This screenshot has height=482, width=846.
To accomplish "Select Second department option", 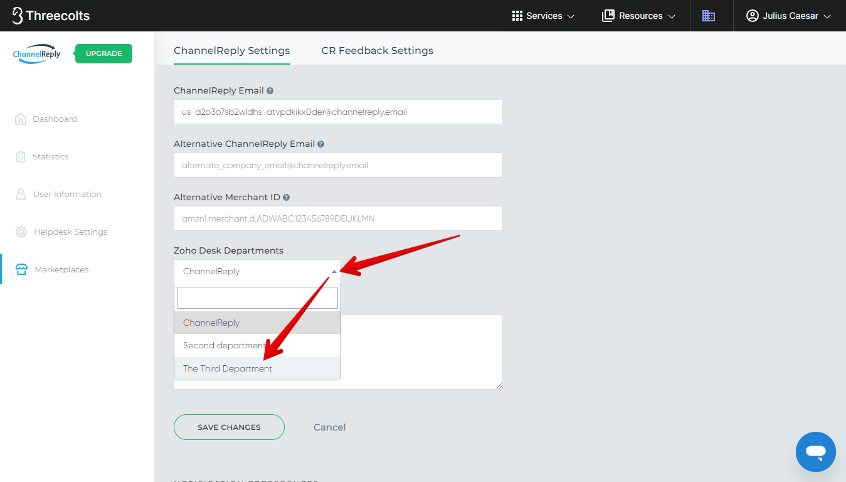I will click(x=257, y=345).
